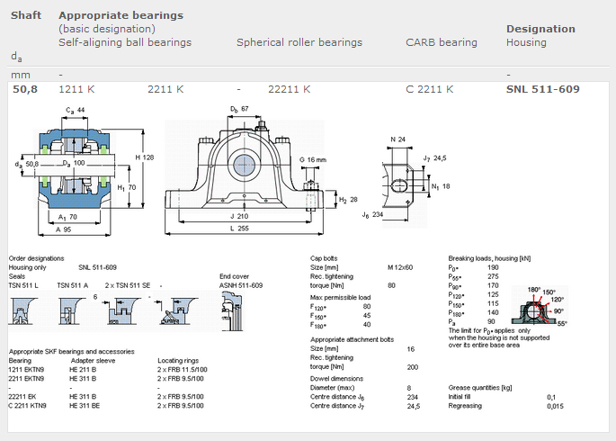Click the attachment bolt torque value 200
Screen dimensions: 616x441
pyautogui.click(x=413, y=367)
